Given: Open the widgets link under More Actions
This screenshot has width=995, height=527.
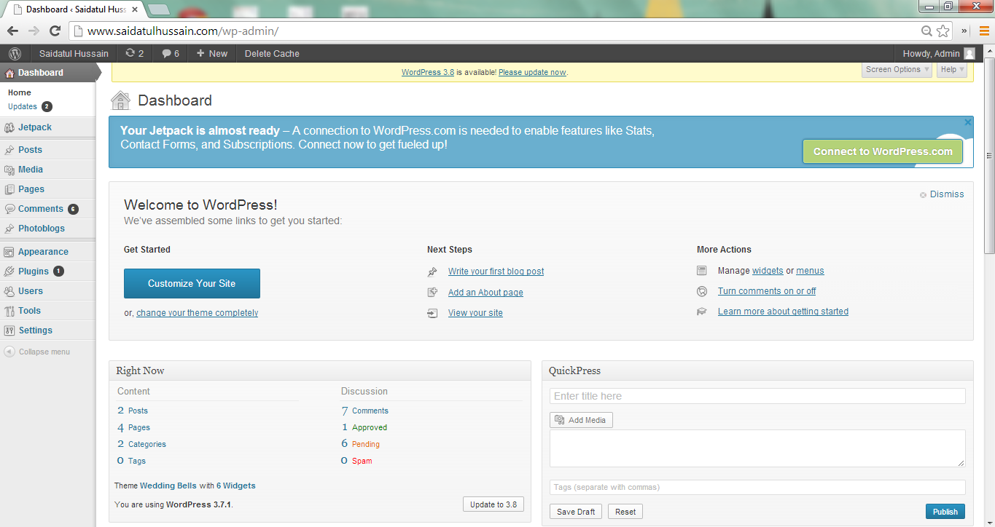Looking at the screenshot, I should click(768, 271).
